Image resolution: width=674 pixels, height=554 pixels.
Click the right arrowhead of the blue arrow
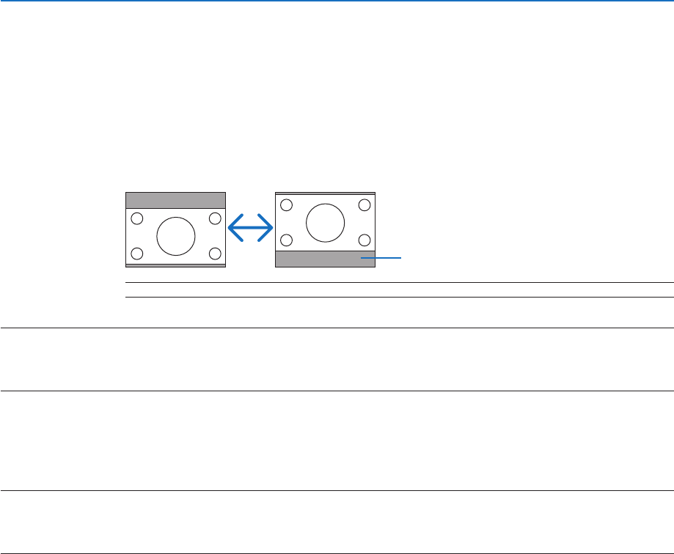coord(265,228)
